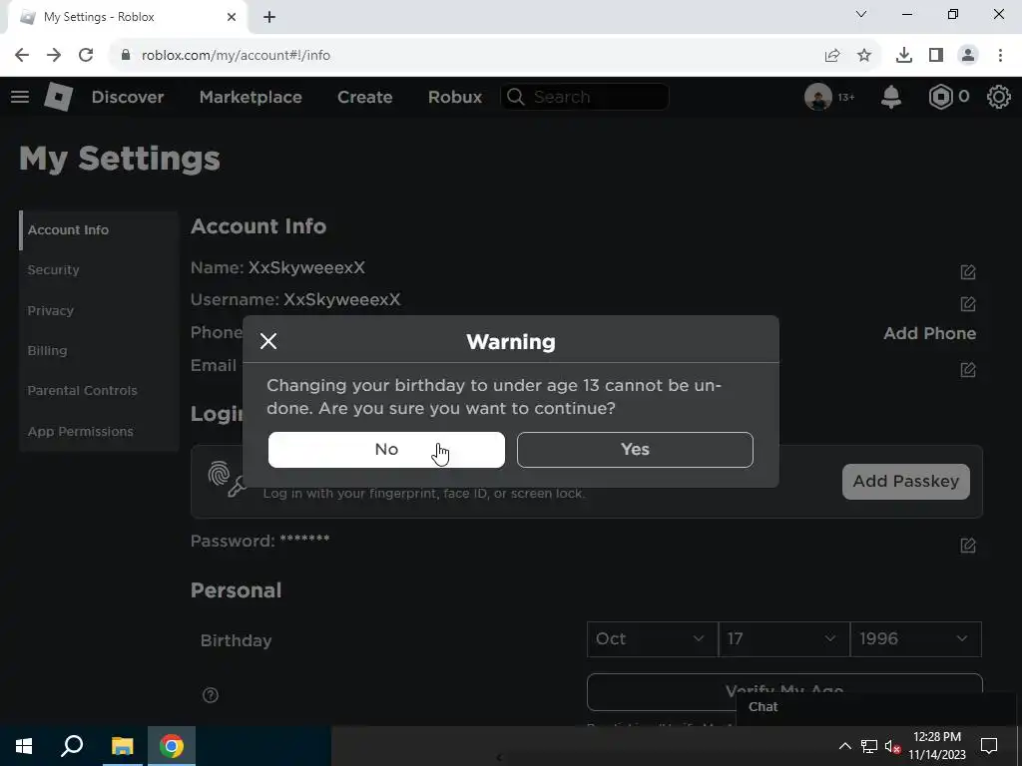
Task: Focus the Roblox search field
Action: pyautogui.click(x=585, y=97)
